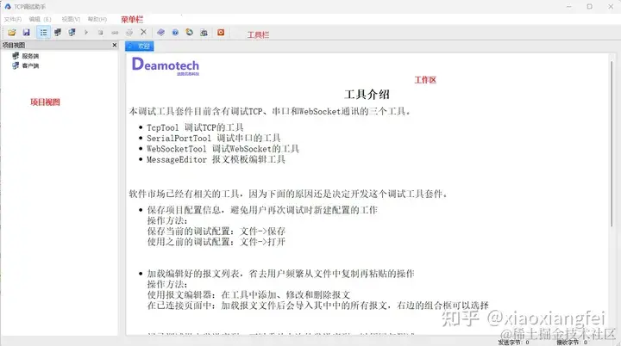Select the 客户端 tree node
621x346 pixels.
tap(30, 65)
